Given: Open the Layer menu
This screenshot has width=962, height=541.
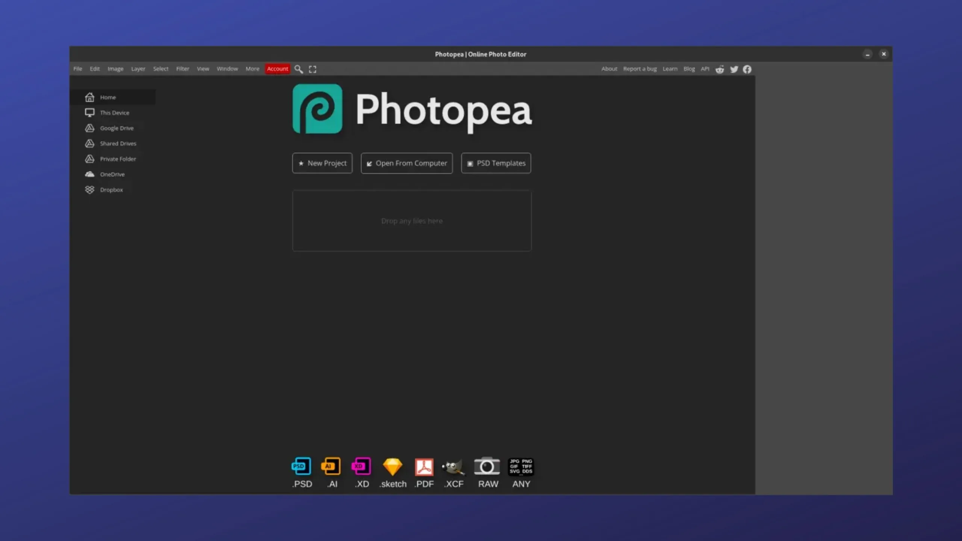Looking at the screenshot, I should point(138,69).
